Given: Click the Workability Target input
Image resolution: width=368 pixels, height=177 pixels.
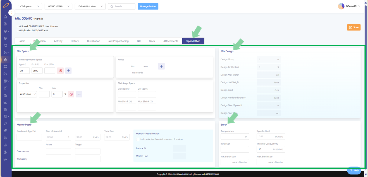Looking at the screenshot, I should [x=88, y=159].
